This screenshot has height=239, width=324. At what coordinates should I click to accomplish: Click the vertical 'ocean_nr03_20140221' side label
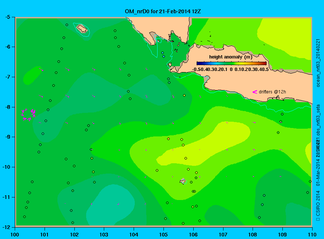(318, 63)
